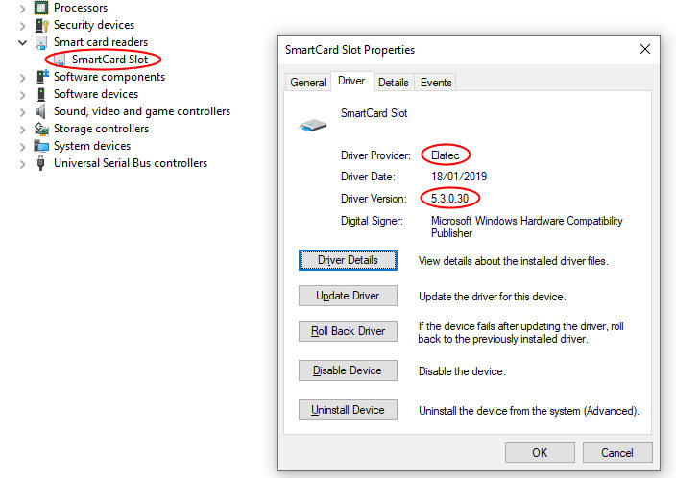Close the SmartCard Slot Properties dialog
Image resolution: width=676 pixels, height=478 pixels.
point(644,49)
